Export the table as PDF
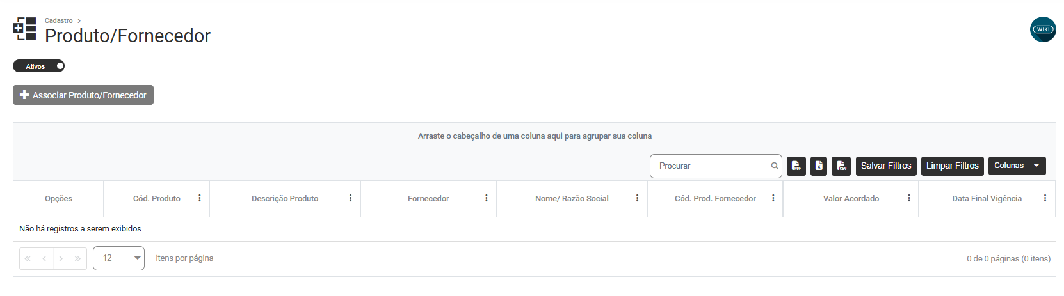This screenshot has height=296, width=1064. coord(796,166)
